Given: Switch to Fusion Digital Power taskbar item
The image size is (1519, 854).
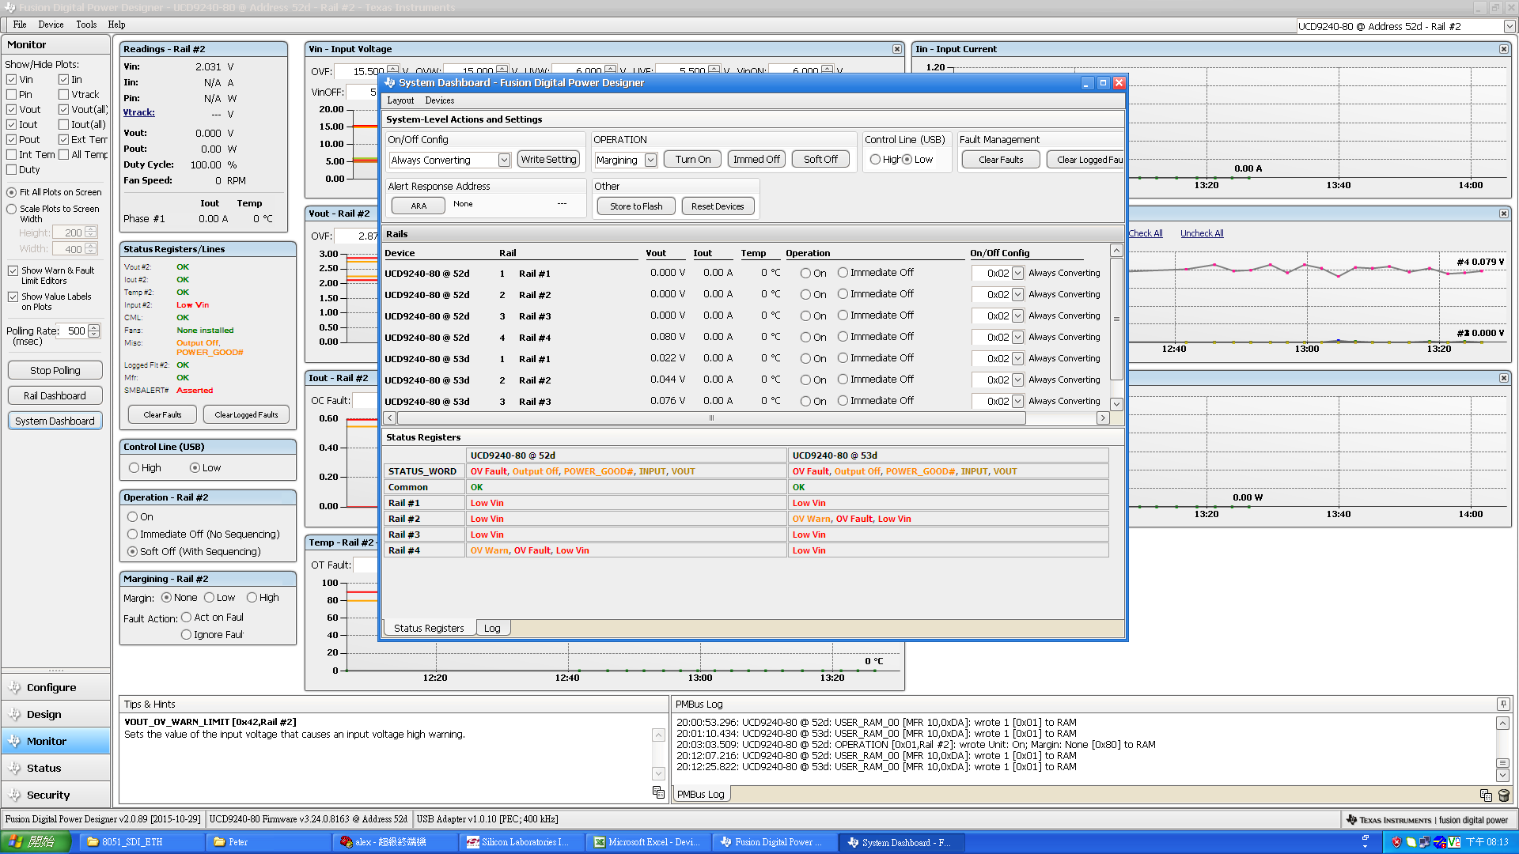Looking at the screenshot, I should click(x=775, y=842).
